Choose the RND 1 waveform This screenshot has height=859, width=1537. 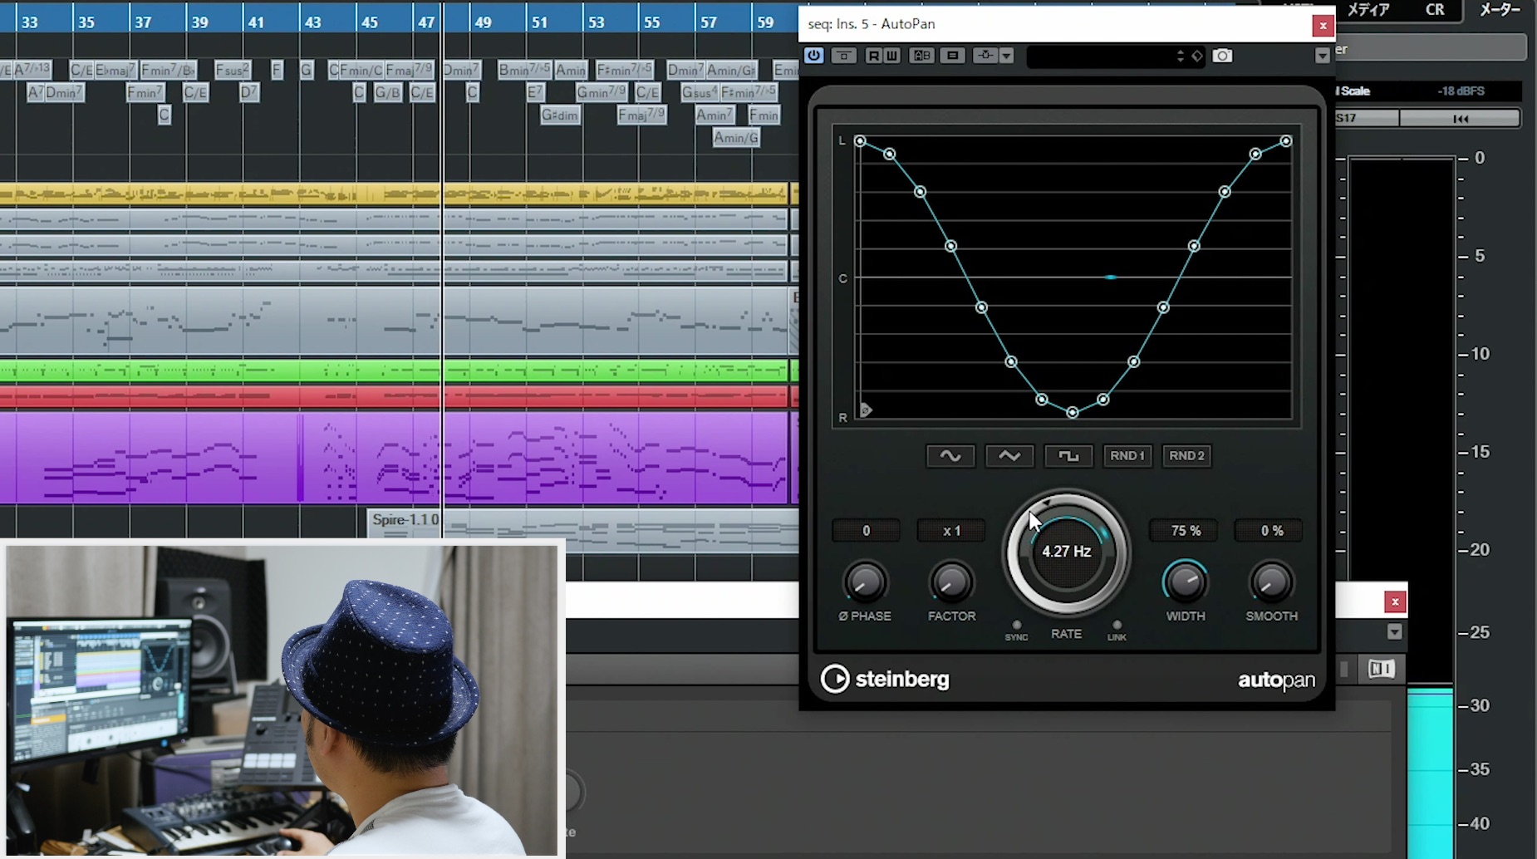1127,456
